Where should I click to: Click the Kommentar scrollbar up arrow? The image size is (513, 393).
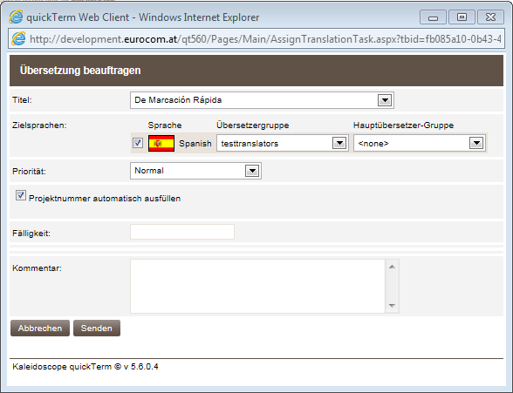(392, 267)
